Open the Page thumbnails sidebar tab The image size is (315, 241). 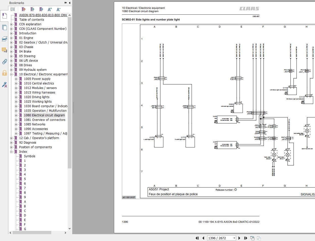[4, 27]
